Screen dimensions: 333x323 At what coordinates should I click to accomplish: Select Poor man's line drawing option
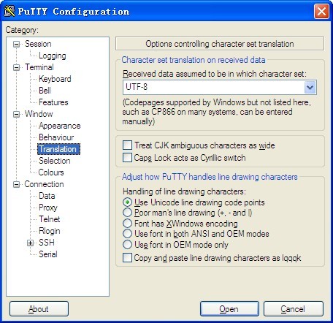coord(127,213)
